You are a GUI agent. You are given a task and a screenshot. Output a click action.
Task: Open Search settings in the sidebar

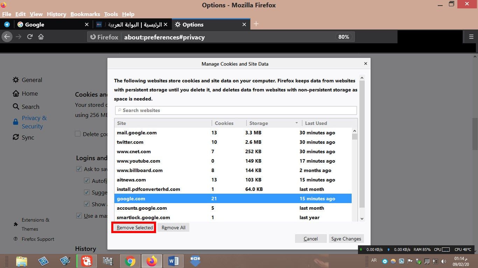[26, 107]
